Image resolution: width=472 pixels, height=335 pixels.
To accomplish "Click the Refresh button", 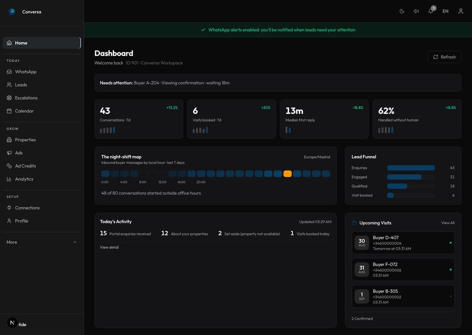I will [444, 57].
